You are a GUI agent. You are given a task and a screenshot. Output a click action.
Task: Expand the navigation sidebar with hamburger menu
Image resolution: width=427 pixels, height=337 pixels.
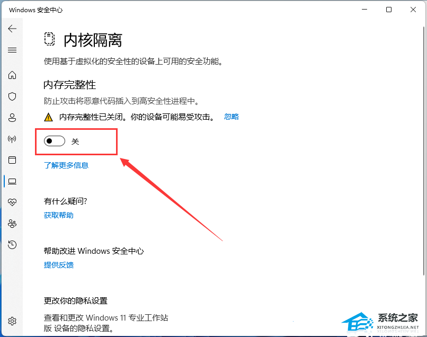12,50
